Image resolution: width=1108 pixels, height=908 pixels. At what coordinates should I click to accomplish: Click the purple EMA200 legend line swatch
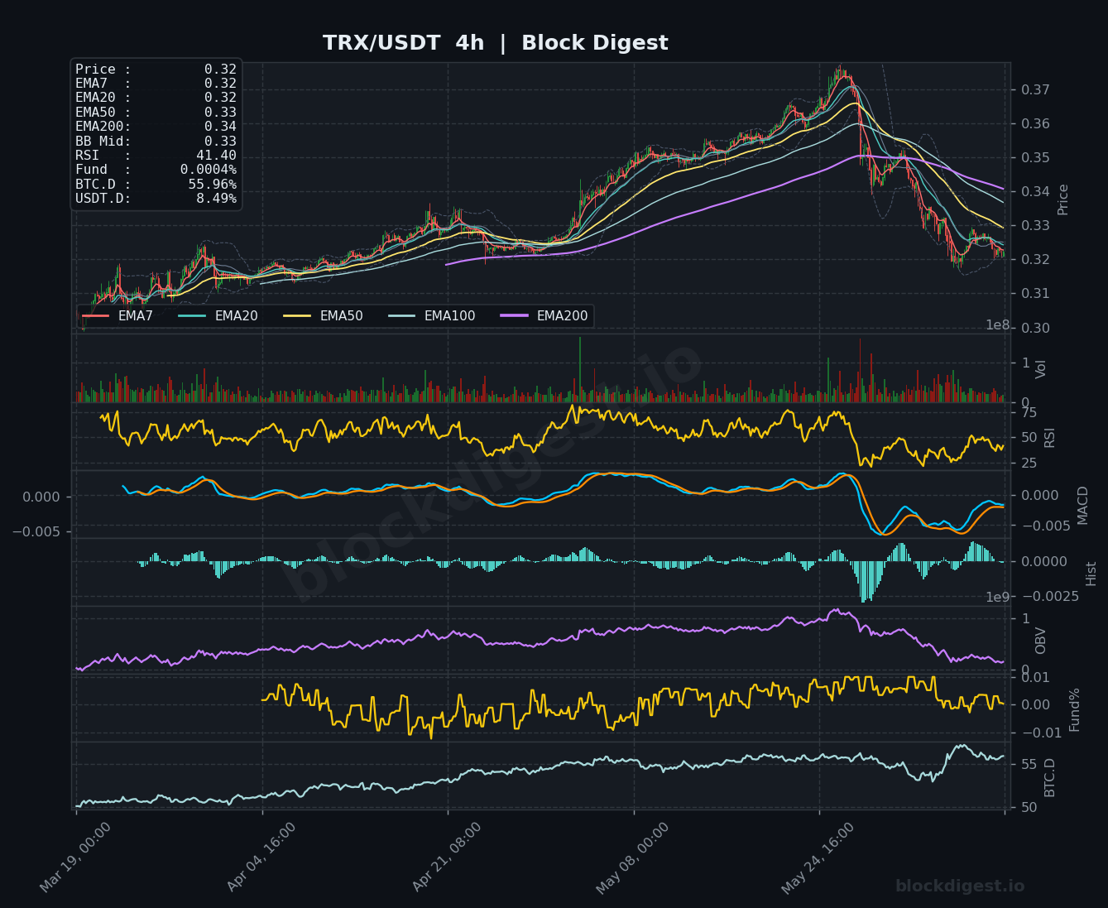click(x=514, y=316)
